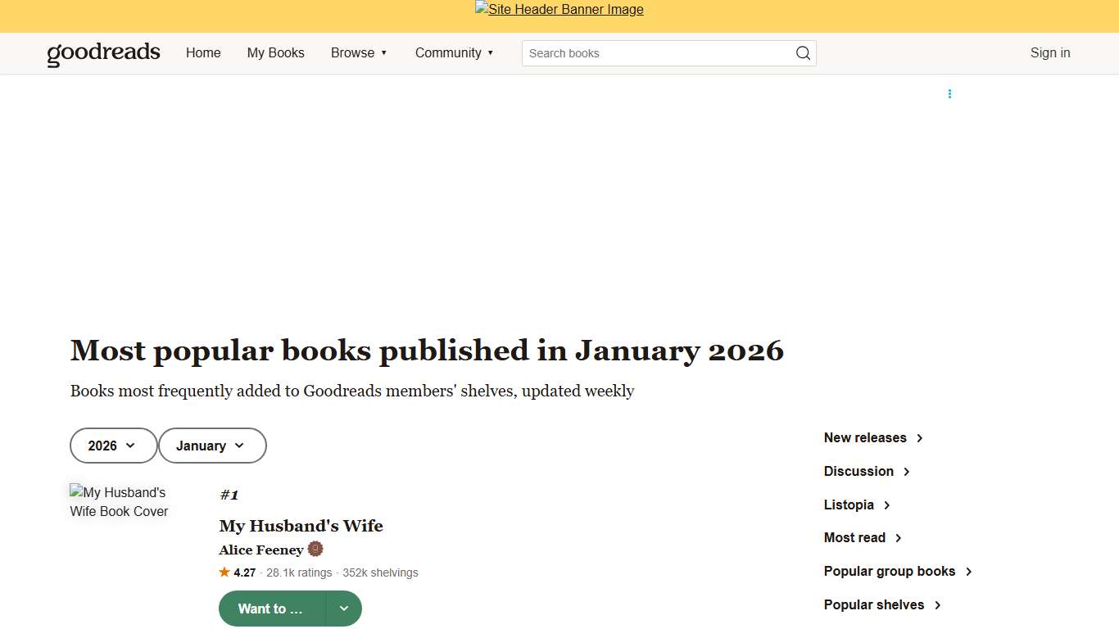Viewport: 1119px width, 629px height.
Task: Click the Sign in link
Action: pyautogui.click(x=1049, y=52)
